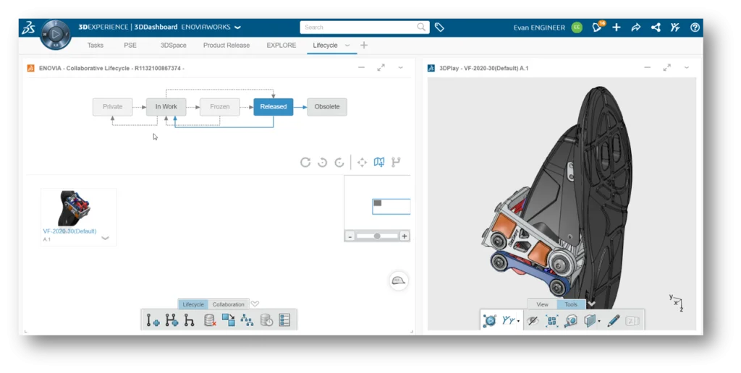Click the tag icon beside search box

pyautogui.click(x=439, y=27)
